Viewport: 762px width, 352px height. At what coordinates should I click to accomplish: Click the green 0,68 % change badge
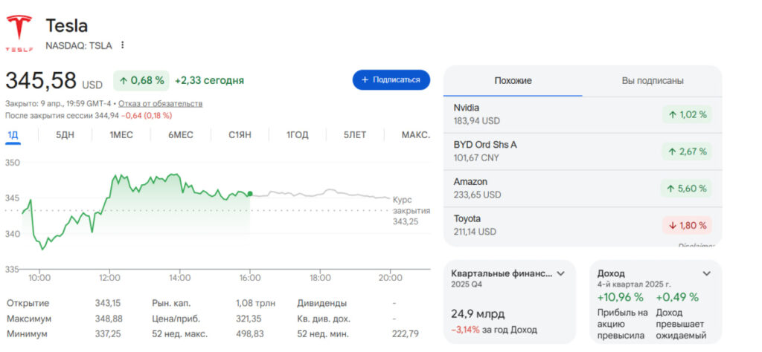(140, 80)
